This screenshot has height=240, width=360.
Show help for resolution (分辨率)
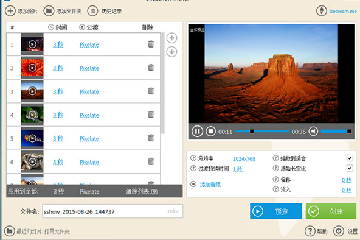pyautogui.click(x=193, y=158)
